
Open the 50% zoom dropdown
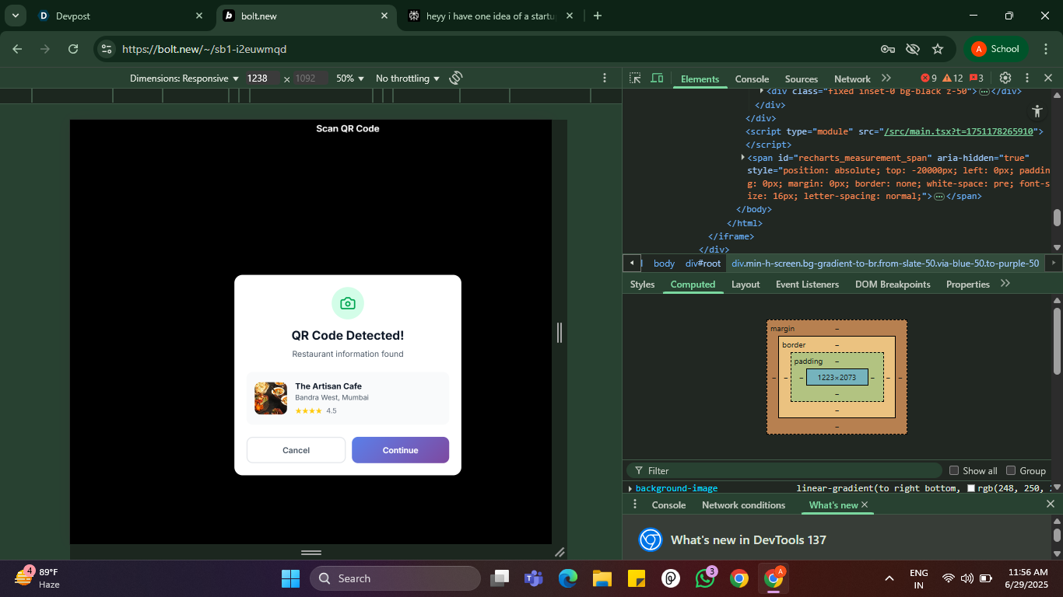pyautogui.click(x=350, y=79)
